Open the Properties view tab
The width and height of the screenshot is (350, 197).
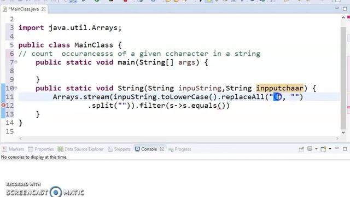tap(41, 149)
